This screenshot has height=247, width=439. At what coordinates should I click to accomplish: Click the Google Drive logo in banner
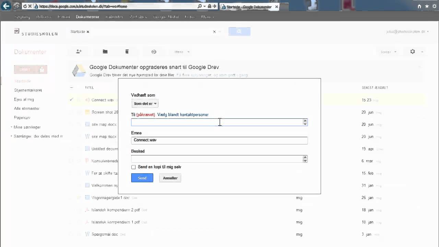click(x=79, y=70)
